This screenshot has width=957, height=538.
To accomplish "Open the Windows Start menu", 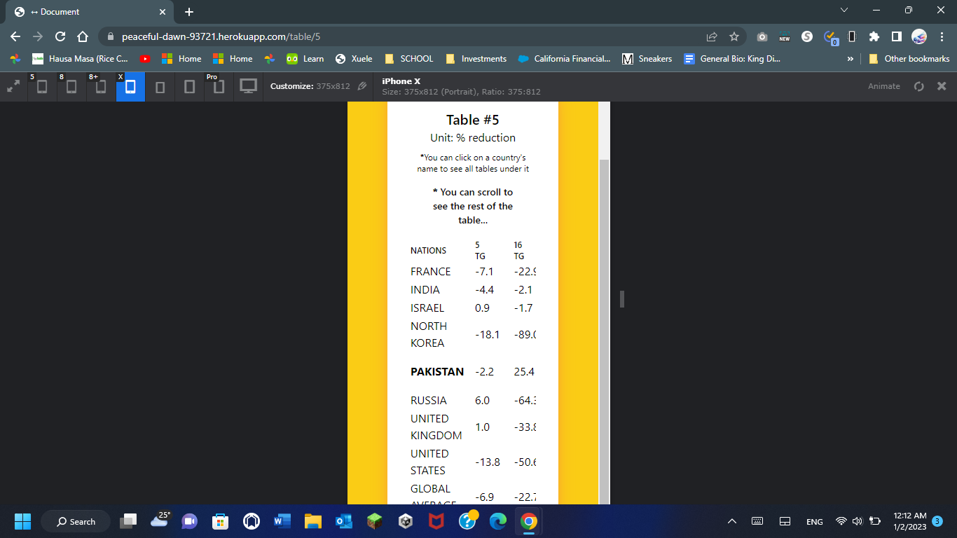I will (x=23, y=521).
